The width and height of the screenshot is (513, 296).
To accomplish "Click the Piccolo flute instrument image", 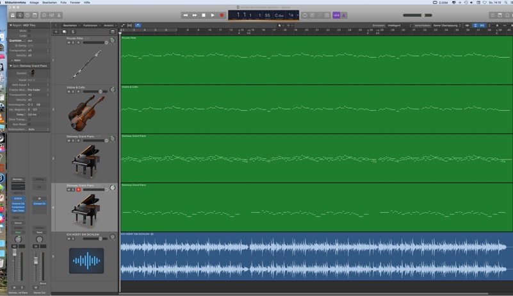I will click(86, 65).
